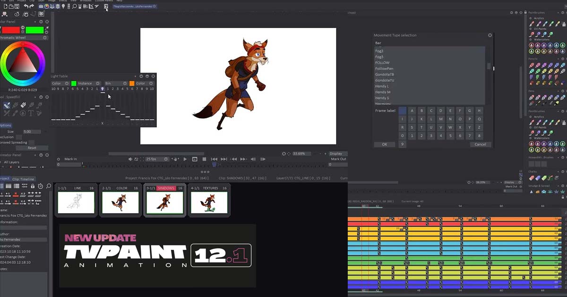Click the light bulb icon in top toolbar
Image resolution: width=567 pixels, height=297 pixels.
coord(63,6)
